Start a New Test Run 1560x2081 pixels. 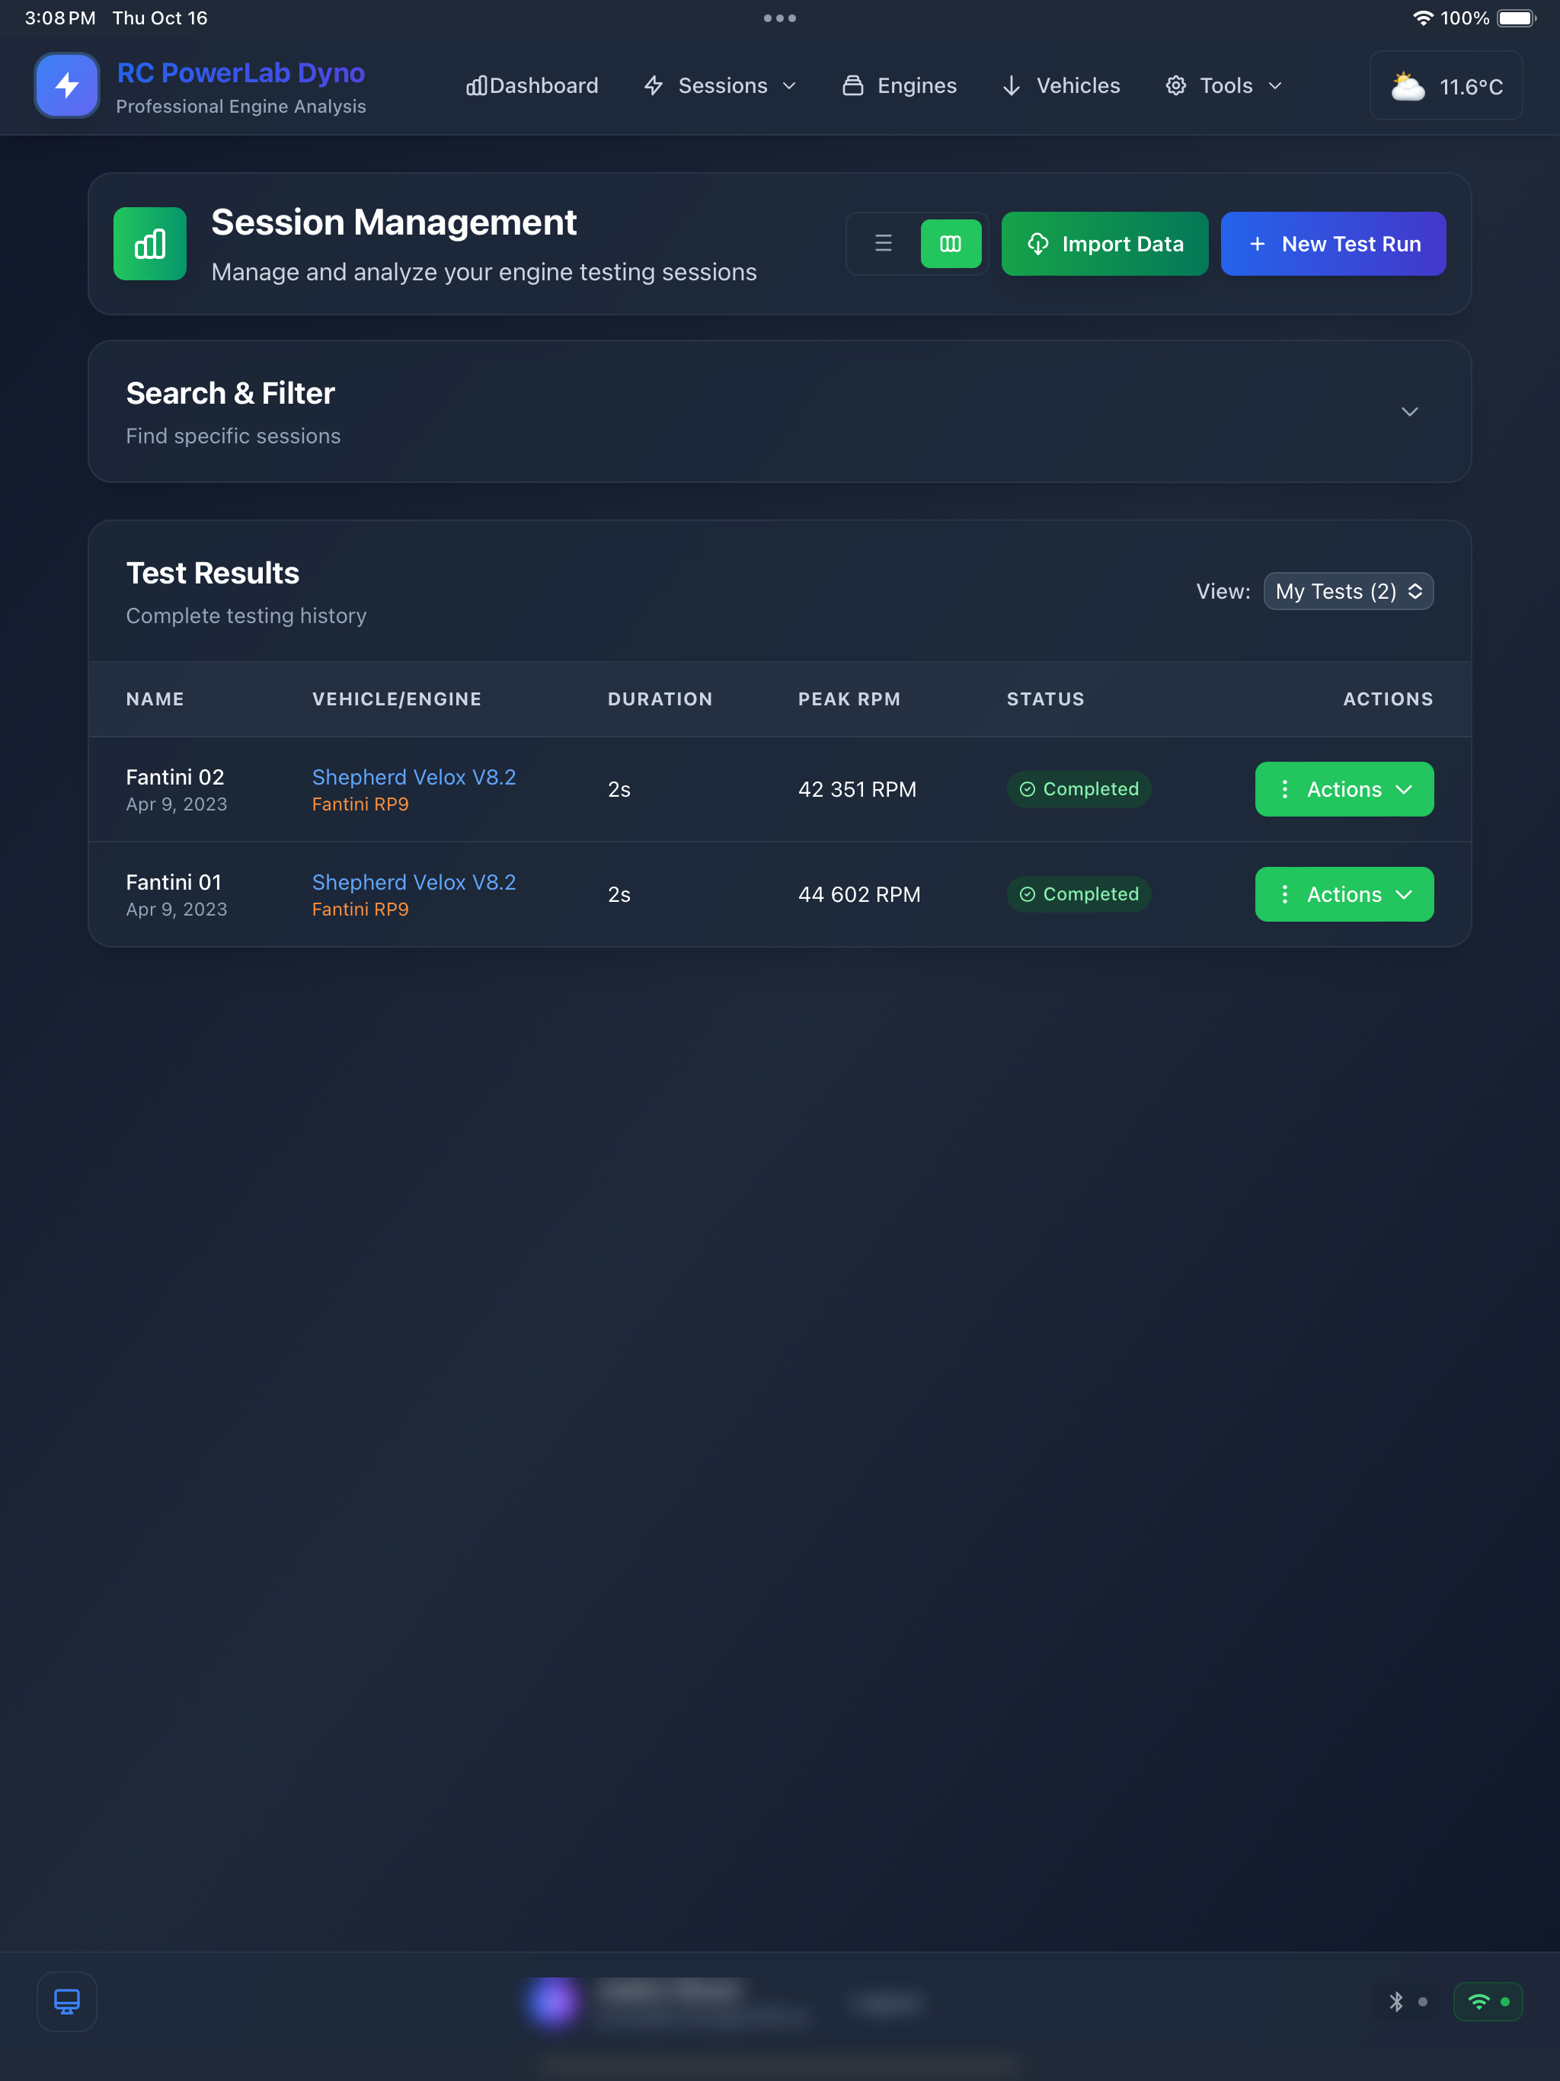1333,244
